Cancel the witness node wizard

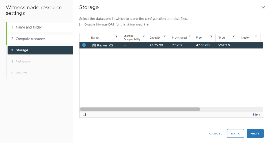pos(216,134)
